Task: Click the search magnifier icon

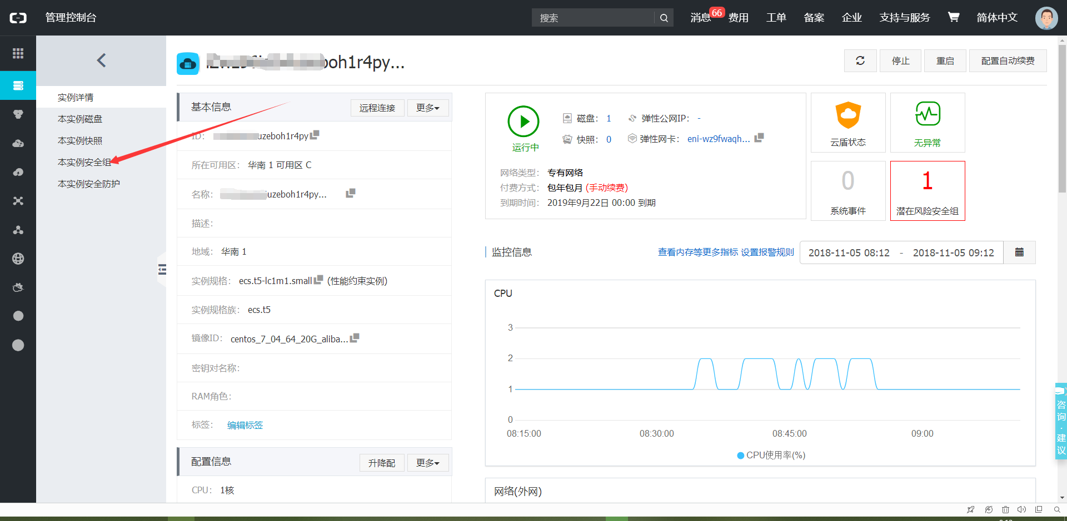Action: (x=664, y=18)
